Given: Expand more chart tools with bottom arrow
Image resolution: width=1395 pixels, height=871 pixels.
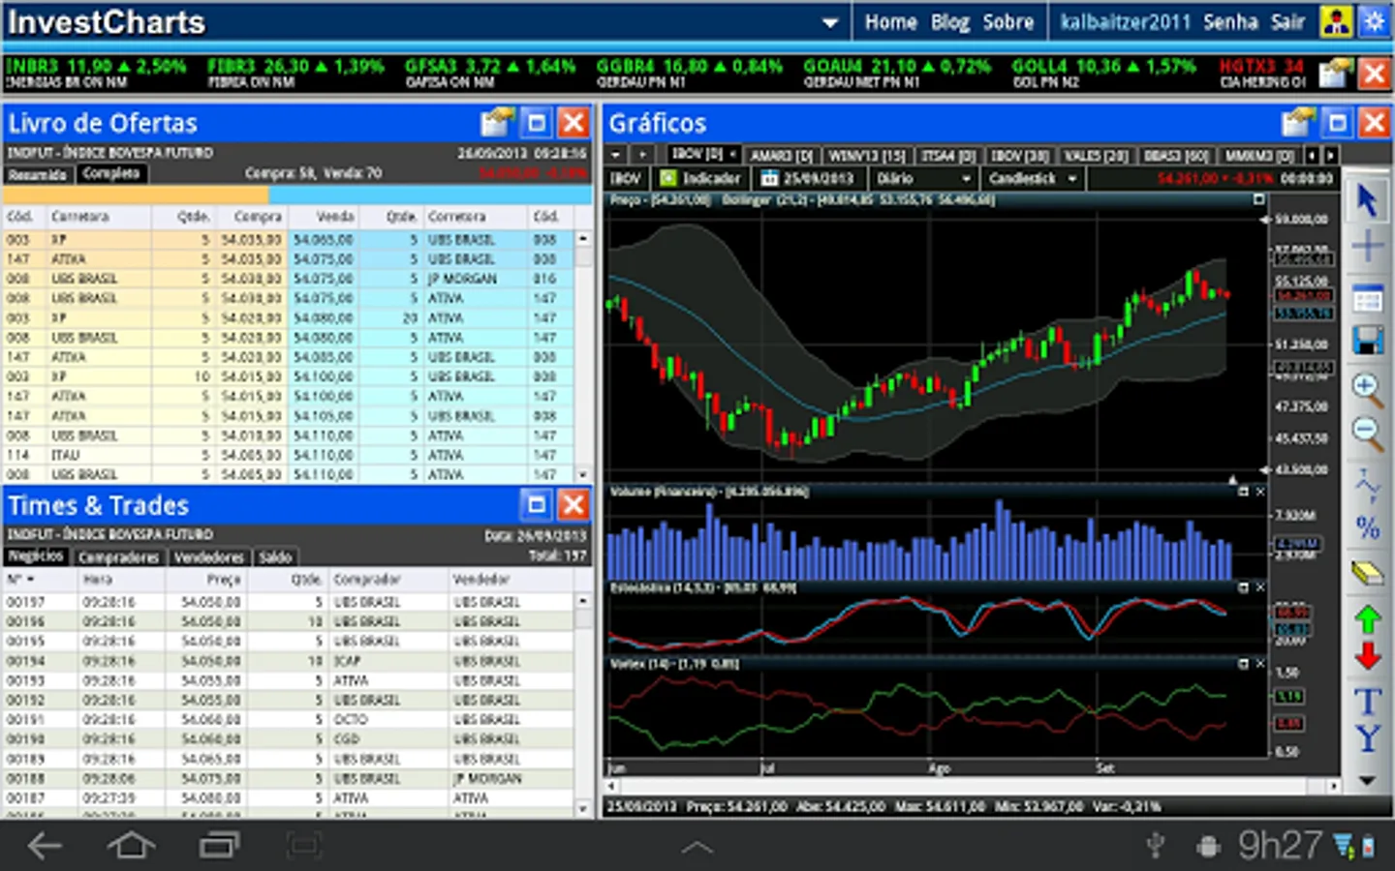Looking at the screenshot, I should pos(1367,780).
